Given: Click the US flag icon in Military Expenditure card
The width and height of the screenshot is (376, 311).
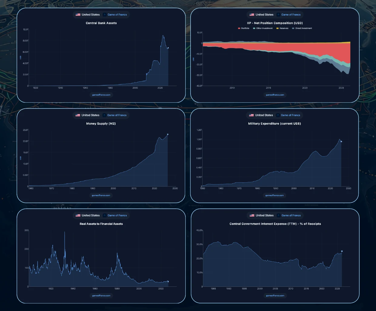Looking at the screenshot, I should pos(251,115).
